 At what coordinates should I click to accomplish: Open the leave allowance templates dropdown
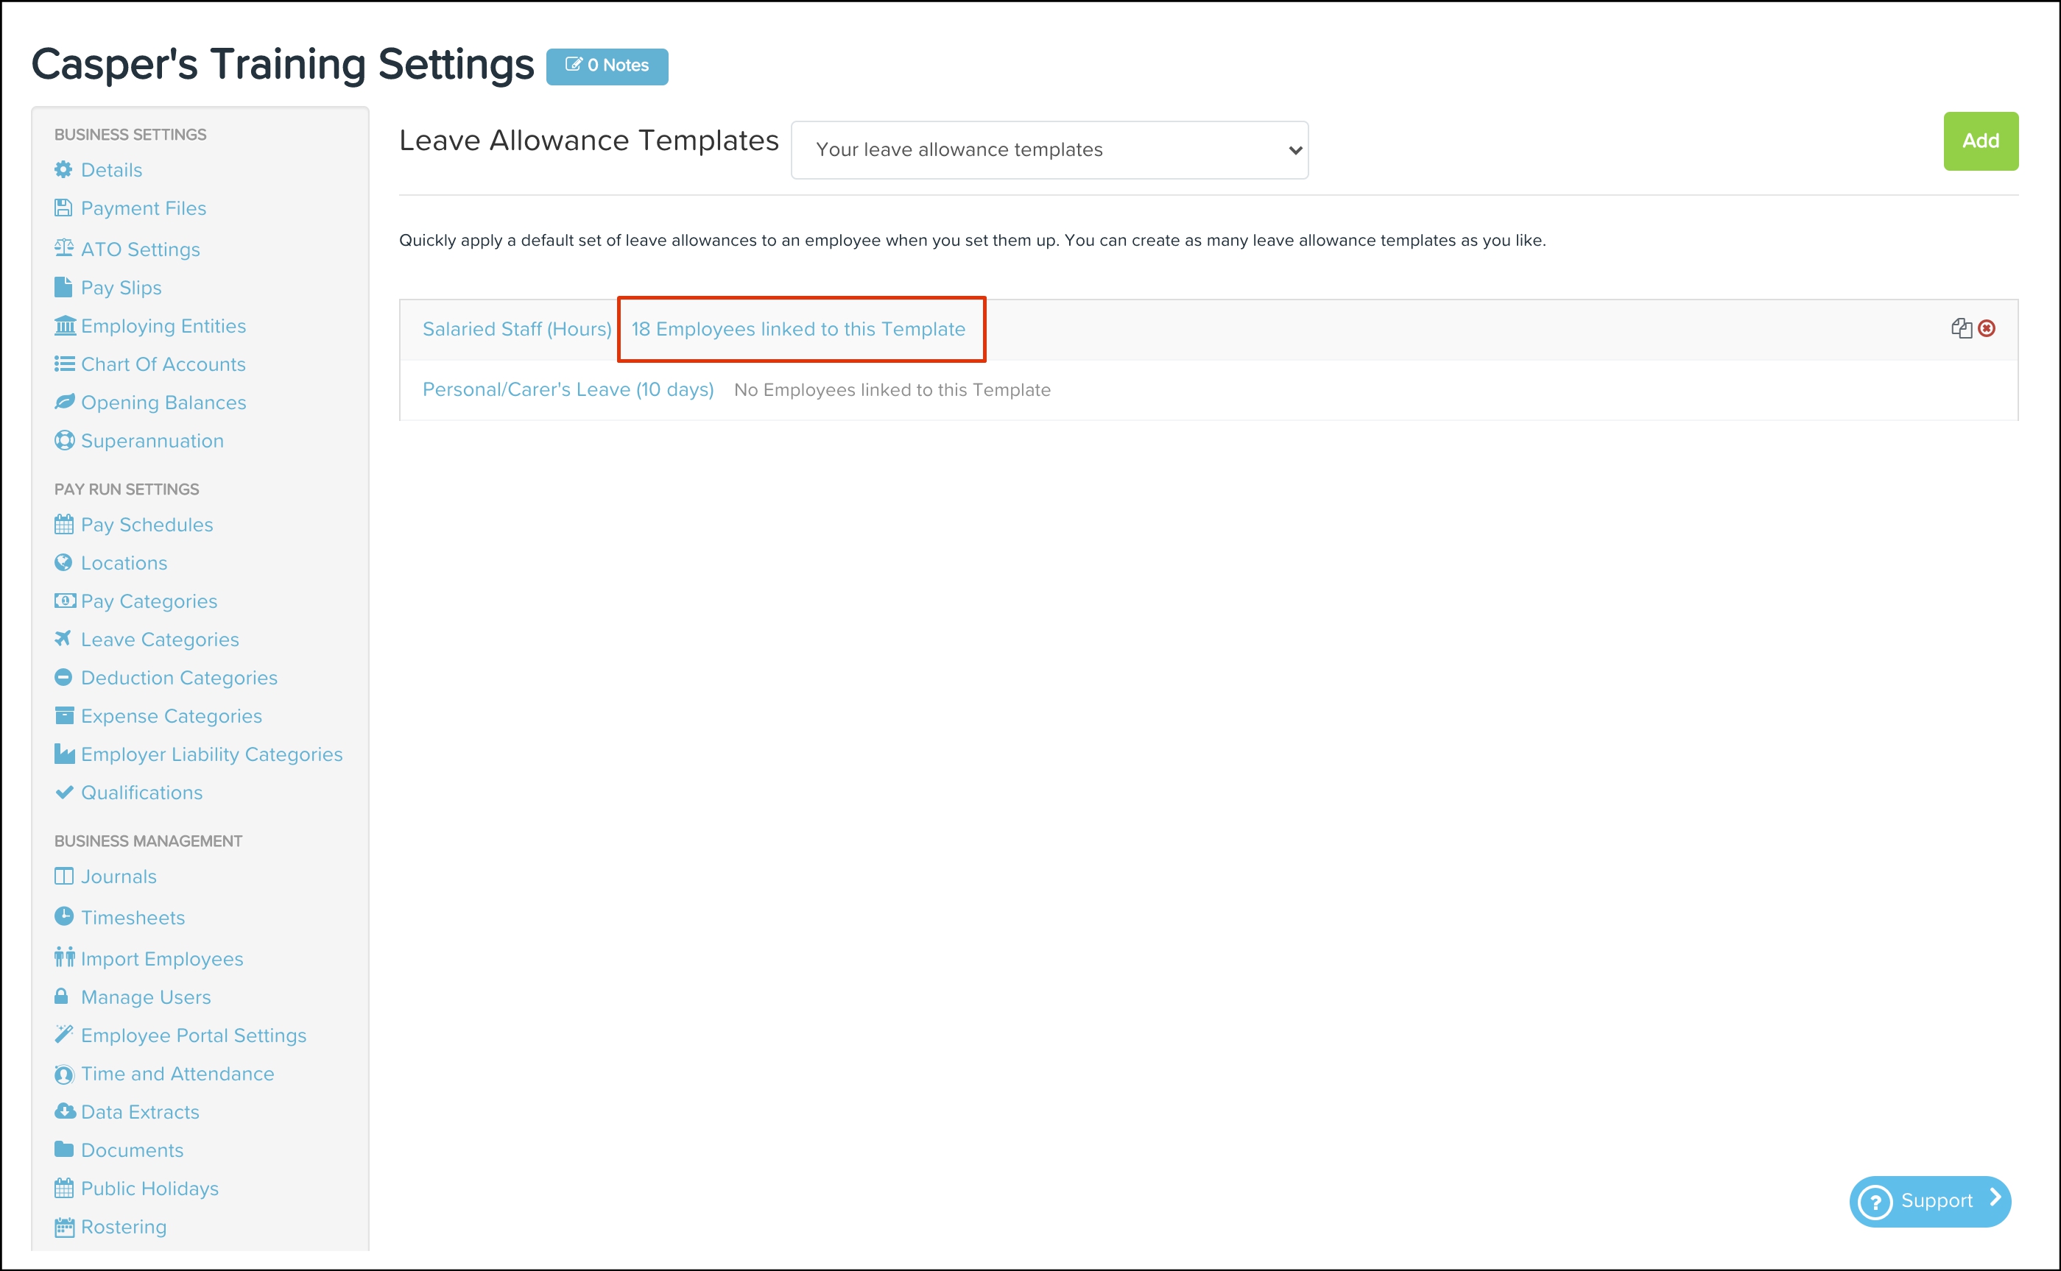[1049, 149]
